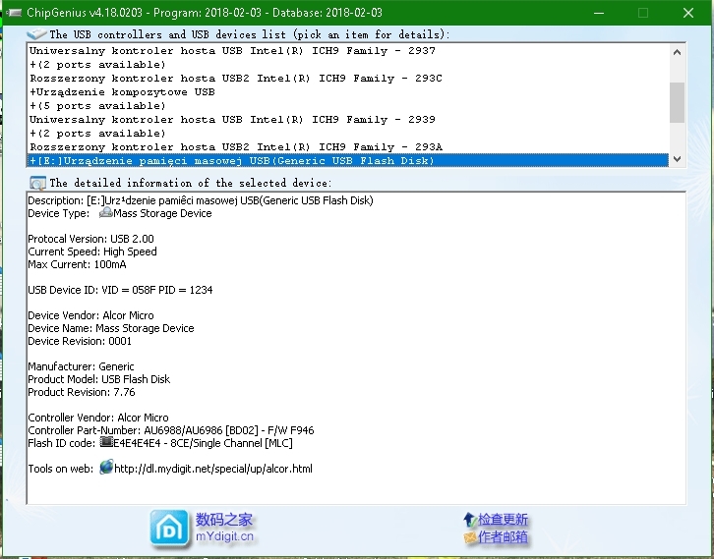Click the Controller Vendor: Alcor Micro line

(98, 418)
